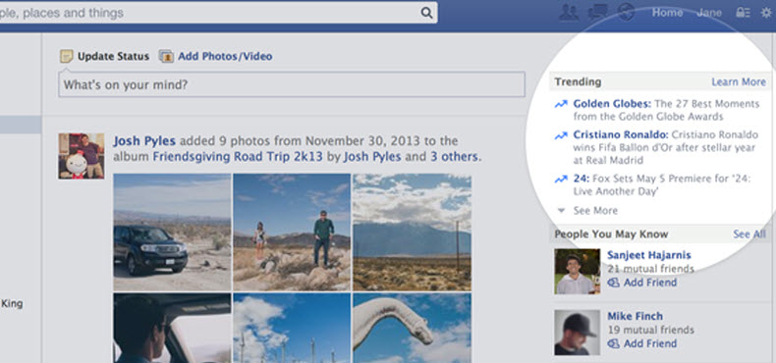The image size is (776, 363).
Task: Click Golden Globes trending arrow icon
Action: tap(561, 104)
